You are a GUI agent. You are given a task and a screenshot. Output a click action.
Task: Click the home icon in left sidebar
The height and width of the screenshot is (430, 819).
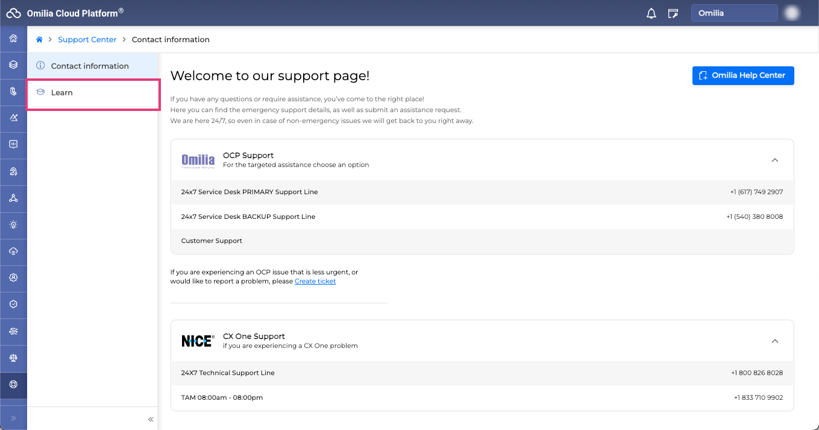click(13, 39)
